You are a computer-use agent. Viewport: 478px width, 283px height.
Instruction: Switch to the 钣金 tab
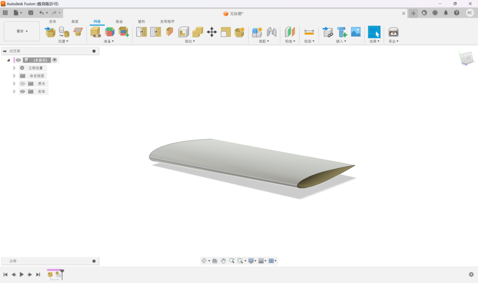(119, 21)
